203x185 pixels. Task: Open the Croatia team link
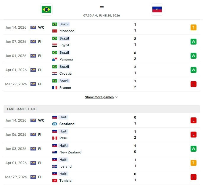click(65, 73)
